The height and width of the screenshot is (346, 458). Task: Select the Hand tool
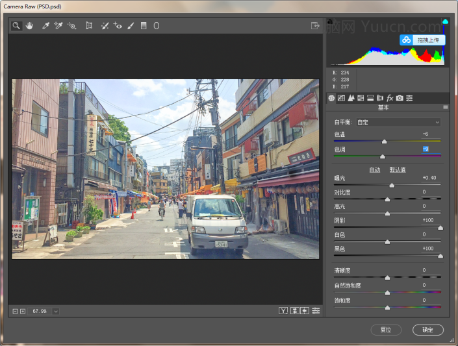pyautogui.click(x=29, y=26)
